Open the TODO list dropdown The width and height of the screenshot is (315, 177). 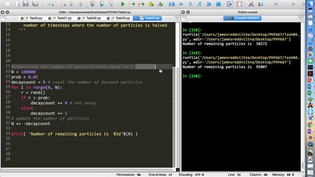click(x=50, y=4)
